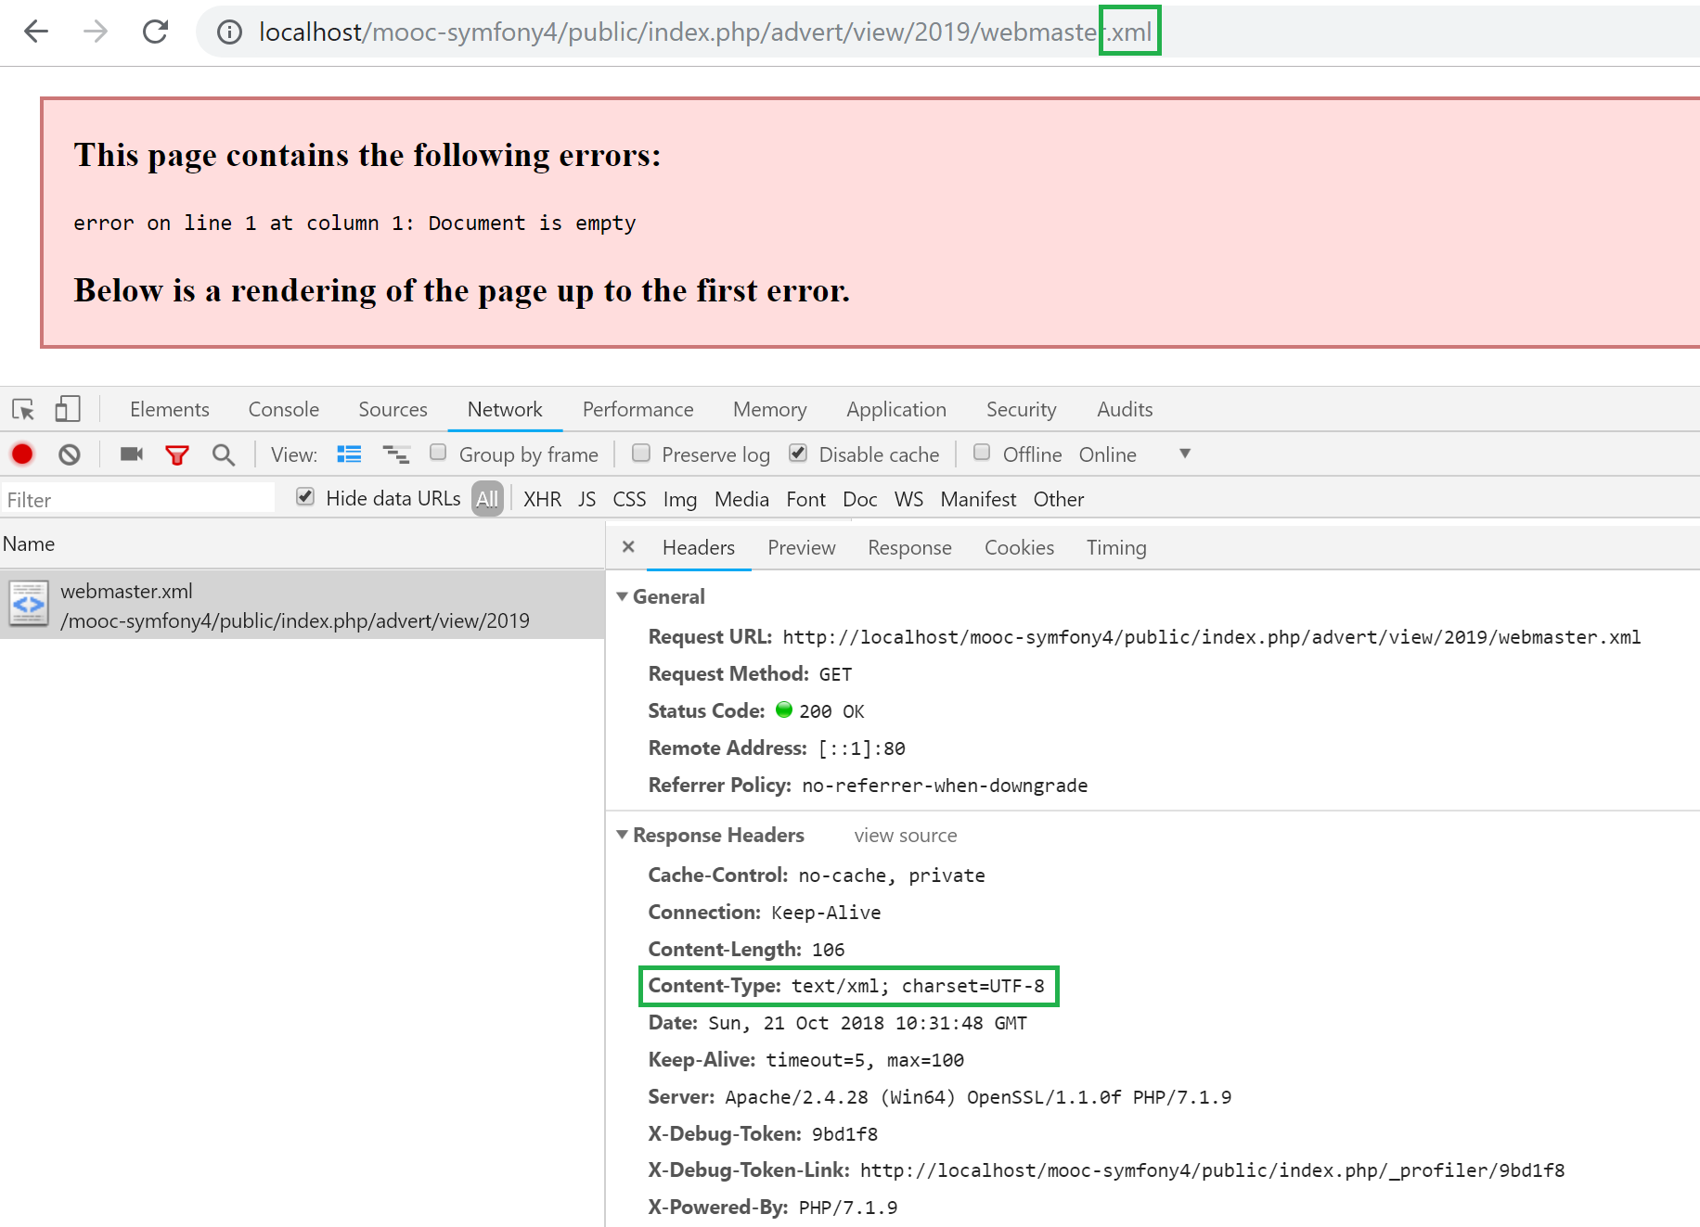The height and width of the screenshot is (1227, 1700).
Task: Select the Network tab
Action: click(x=505, y=409)
